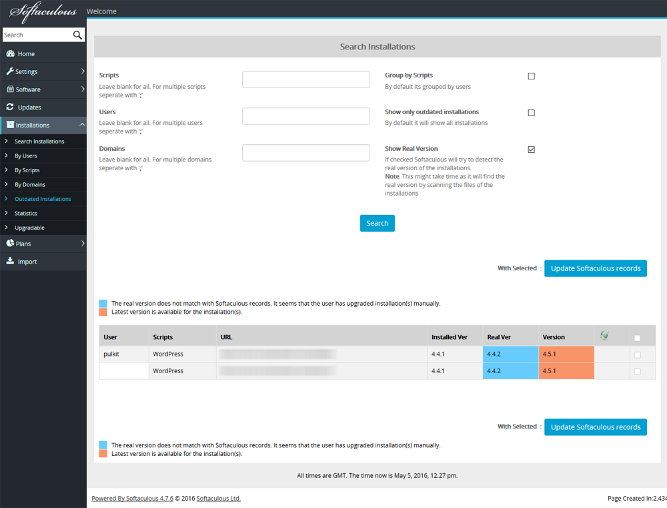Click the lower Update Softaculous records button
This screenshot has height=508, width=667.
596,427
